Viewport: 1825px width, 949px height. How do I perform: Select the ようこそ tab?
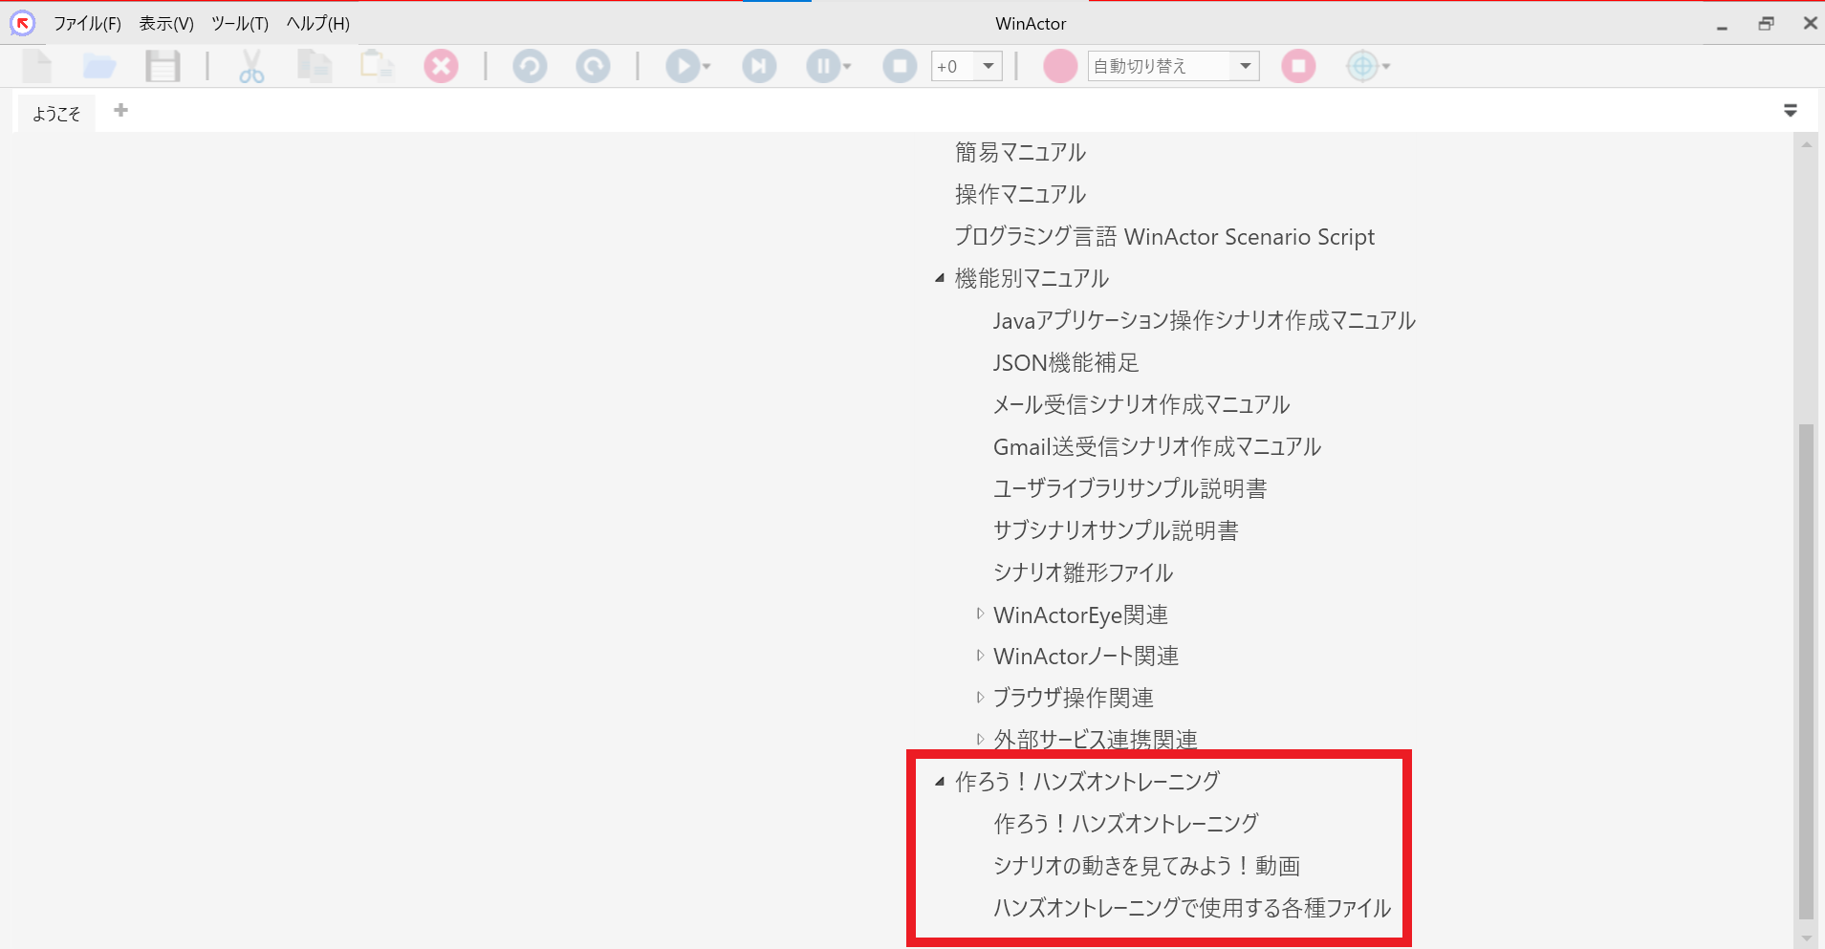point(54,113)
